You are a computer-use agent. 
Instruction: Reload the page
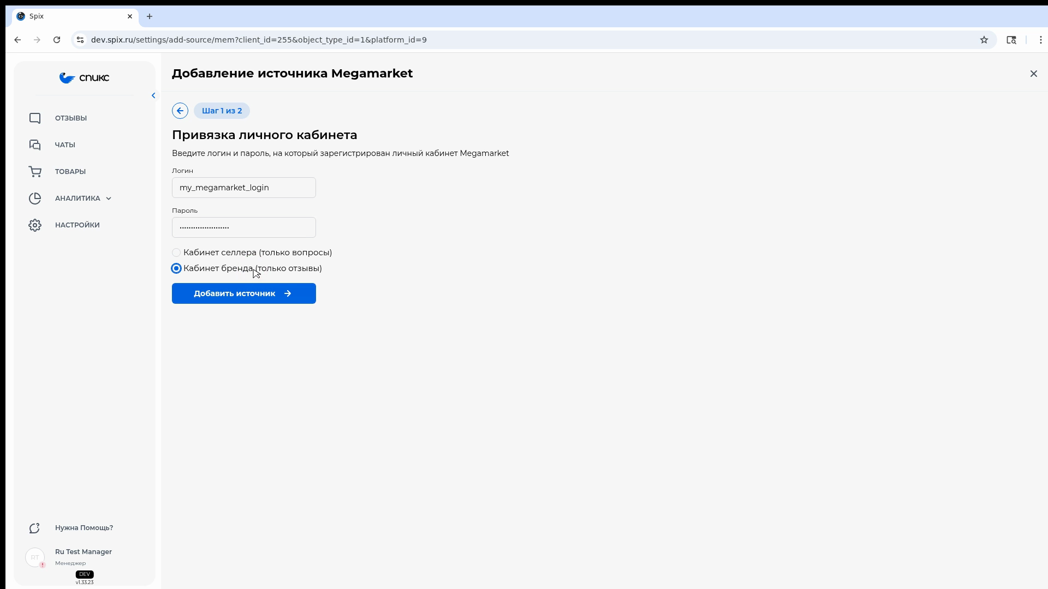click(57, 40)
